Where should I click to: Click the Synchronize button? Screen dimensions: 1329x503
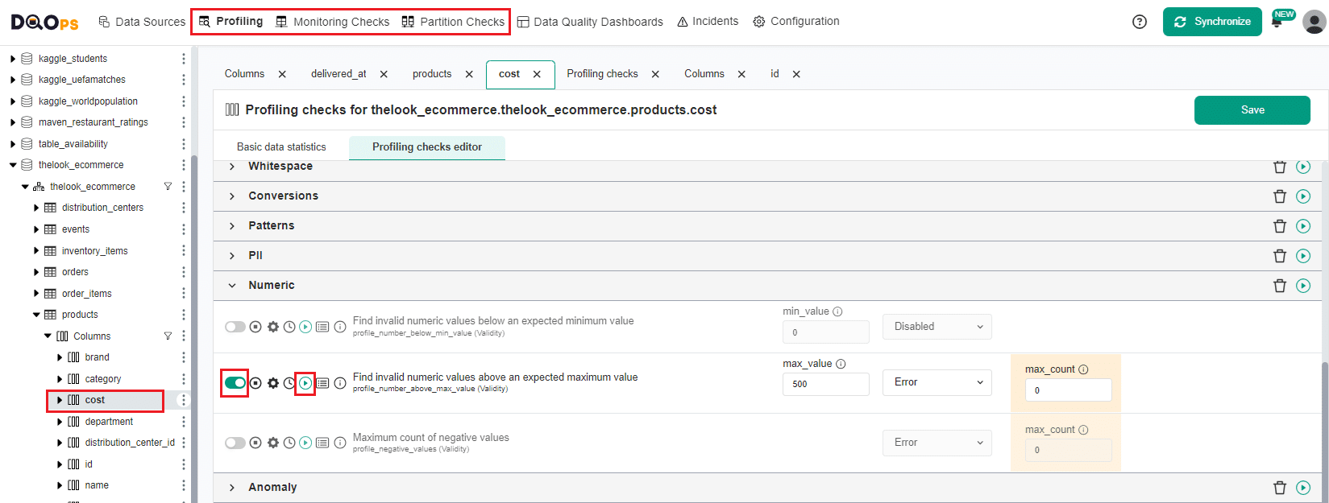(1212, 22)
